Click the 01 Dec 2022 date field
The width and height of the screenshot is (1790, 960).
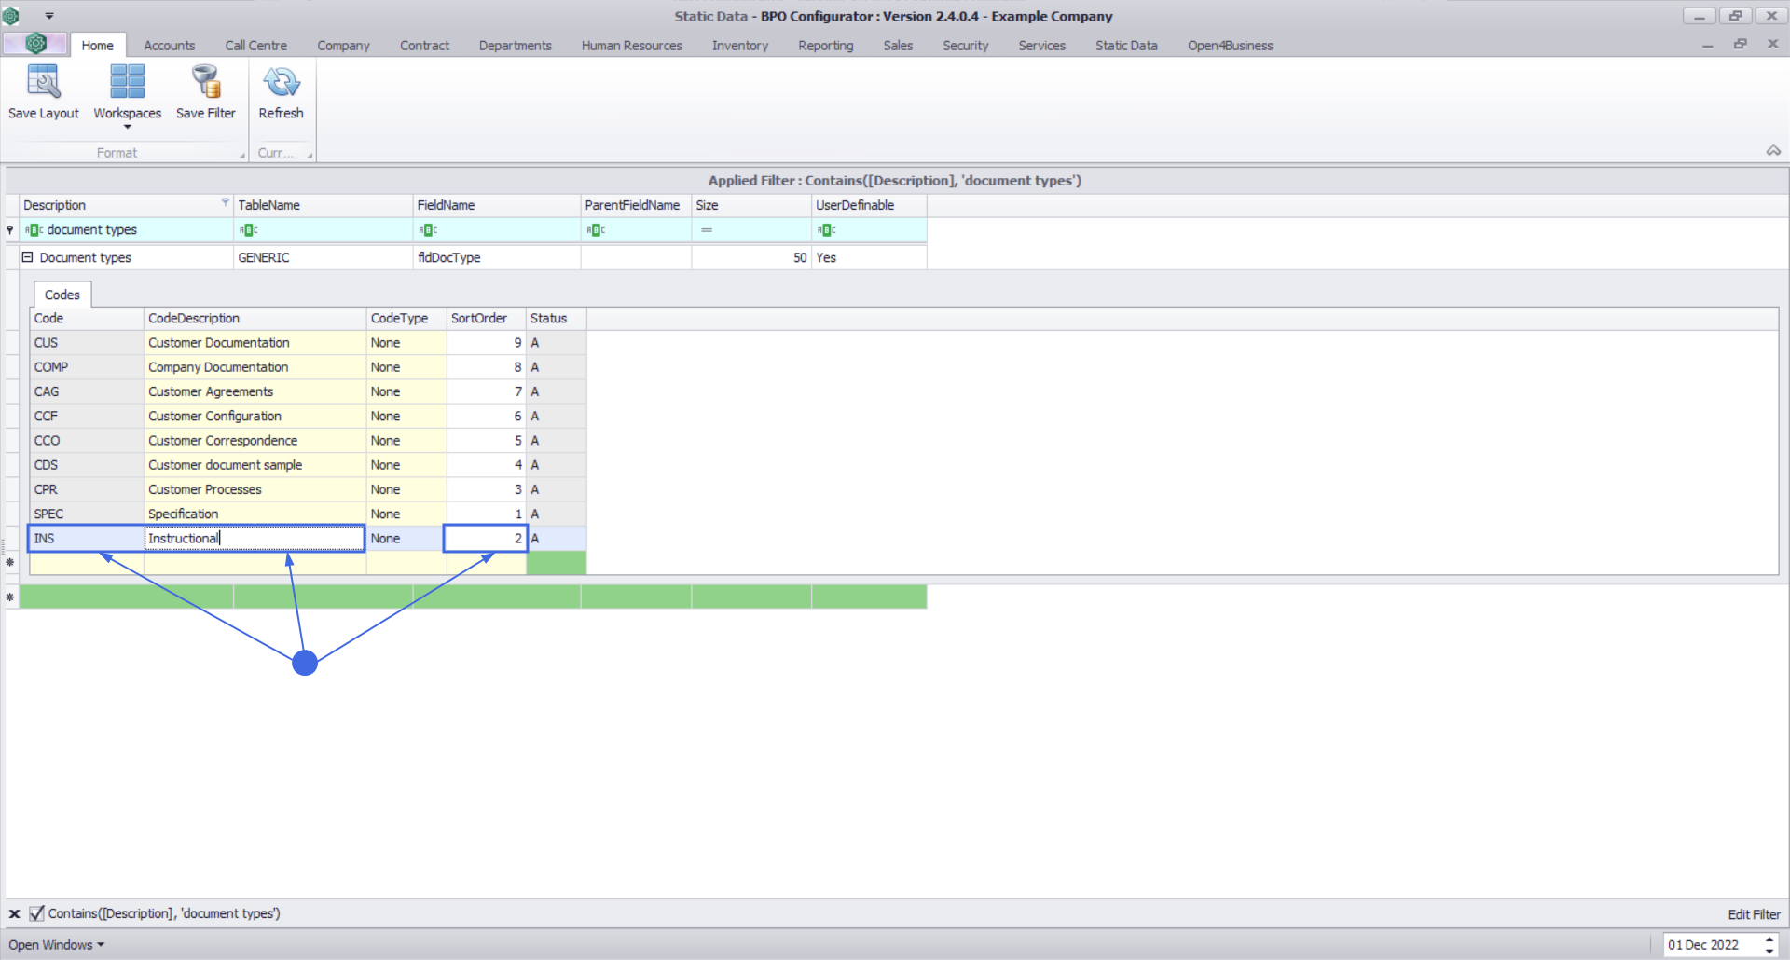1712,944
